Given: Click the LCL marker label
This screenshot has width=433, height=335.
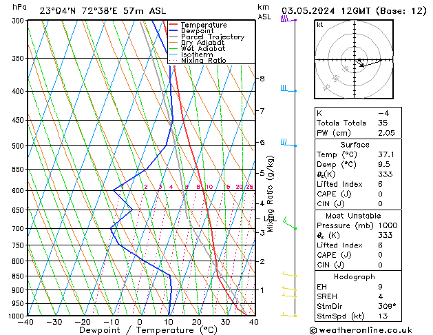Looking at the screenshot, I should click(270, 219).
